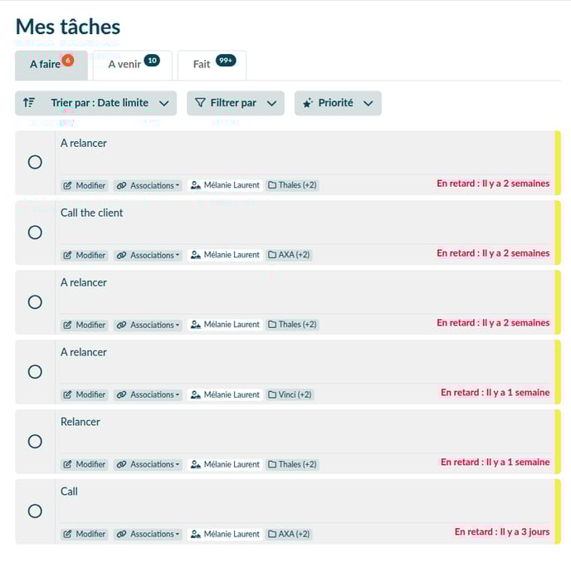Image resolution: width=571 pixels, height=563 pixels.
Task: Tick the Relancer task completion circle
Action: [35, 441]
